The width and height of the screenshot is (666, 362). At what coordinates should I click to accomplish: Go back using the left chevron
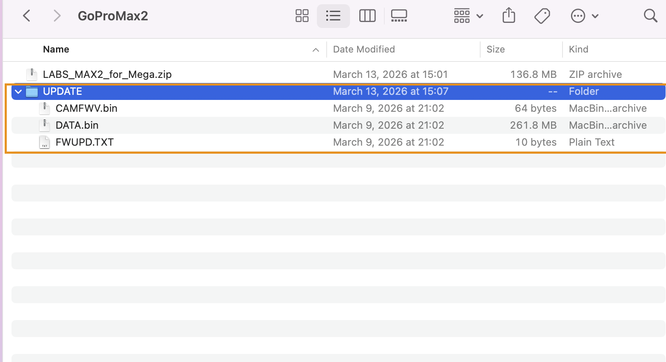point(26,16)
